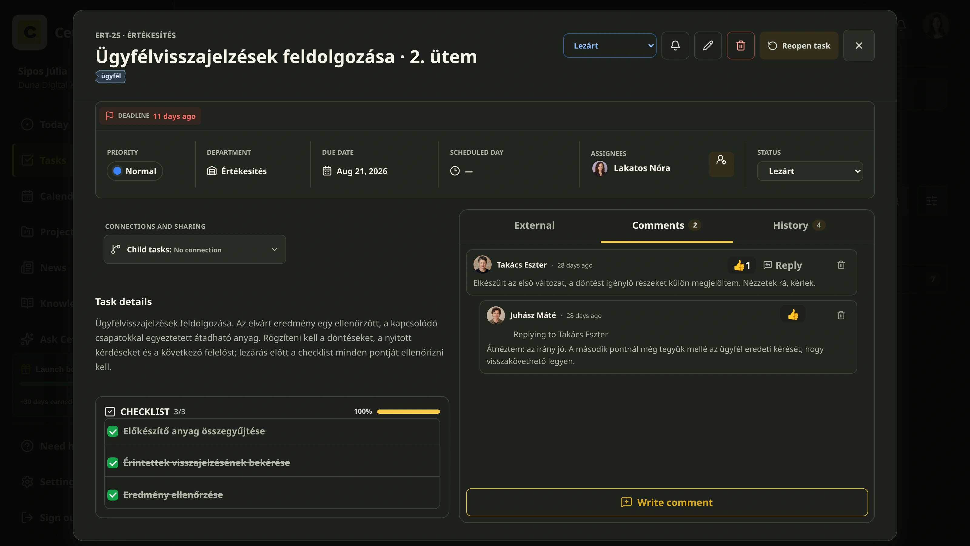Click the 'ügyfél' tag label
Viewport: 970px width, 546px height.
[110, 76]
